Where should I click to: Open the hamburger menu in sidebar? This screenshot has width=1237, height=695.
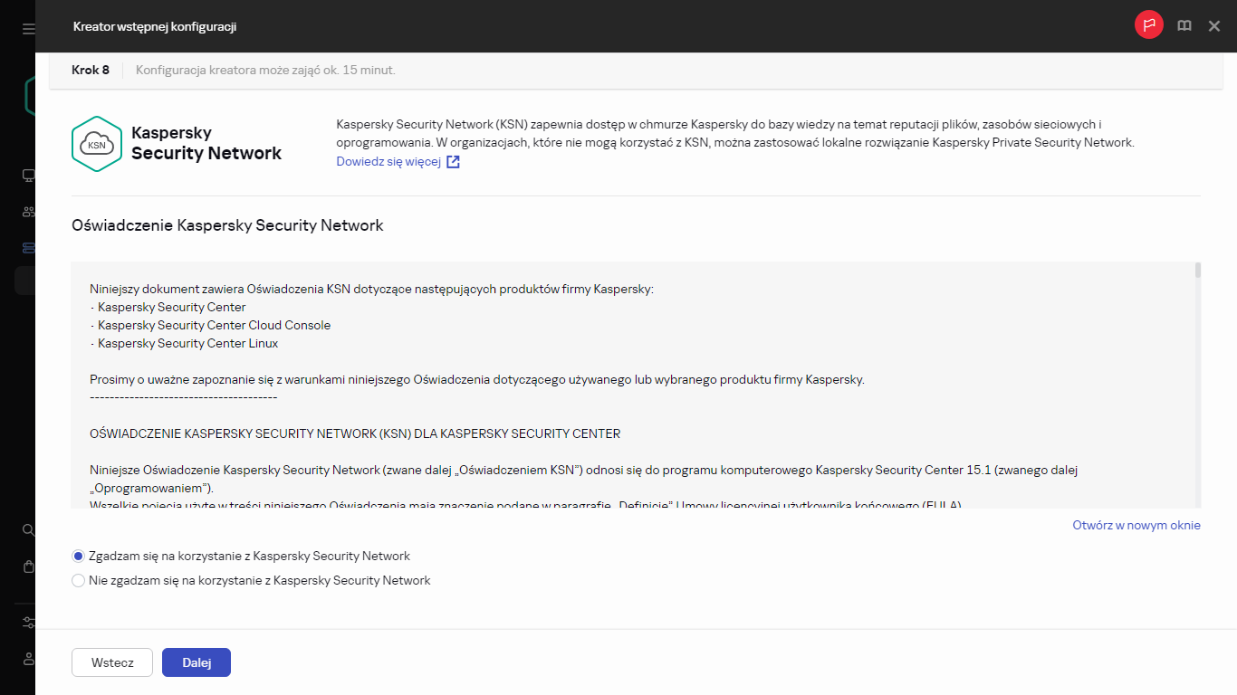(29, 29)
